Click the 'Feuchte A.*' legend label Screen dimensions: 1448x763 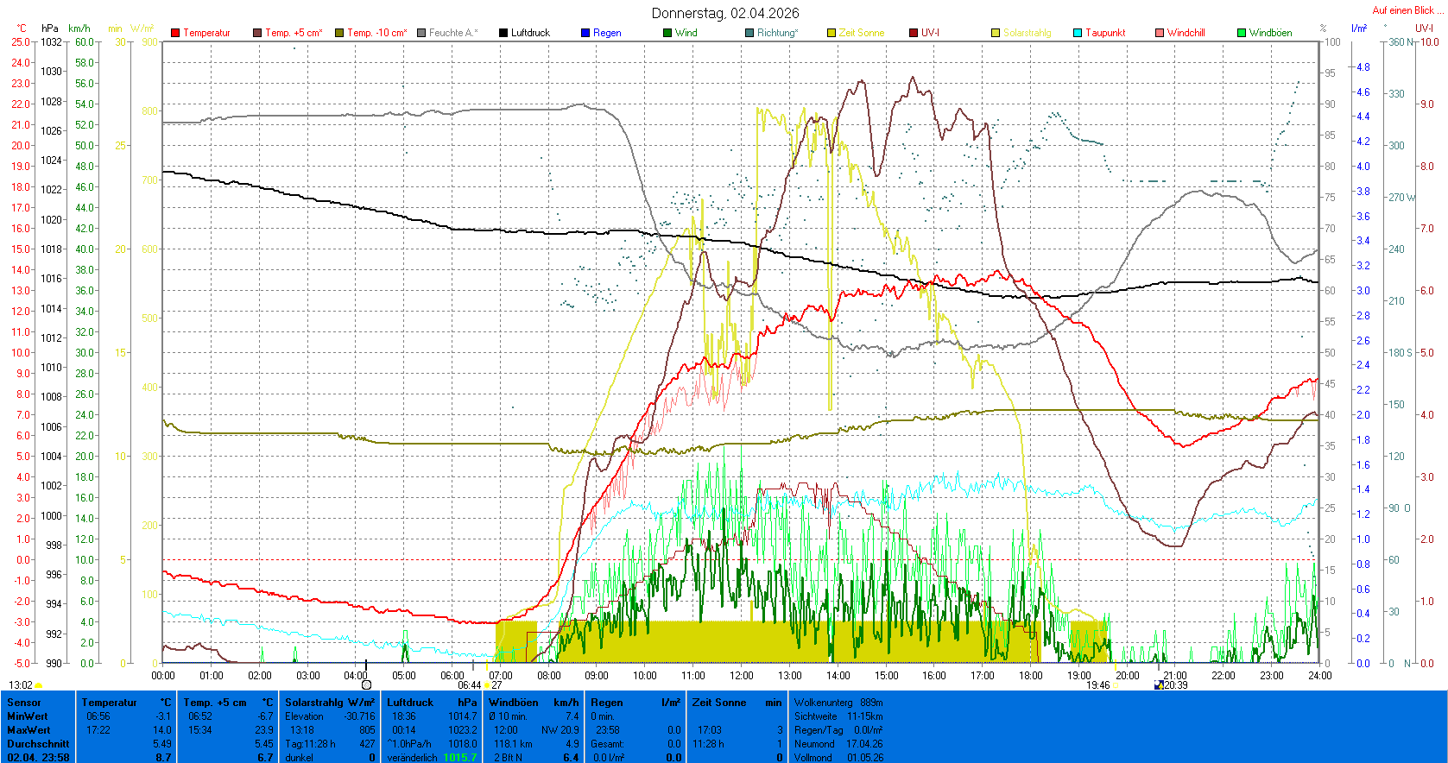[x=453, y=33]
